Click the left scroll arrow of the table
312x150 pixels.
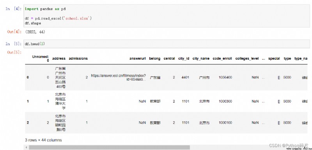click(x=26, y=147)
